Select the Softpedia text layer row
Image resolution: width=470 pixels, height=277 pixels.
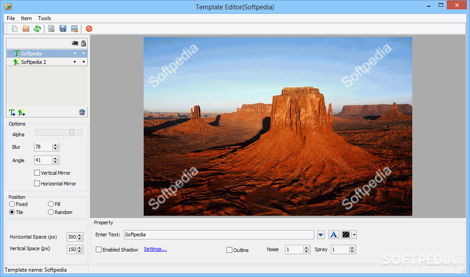[x=47, y=54]
